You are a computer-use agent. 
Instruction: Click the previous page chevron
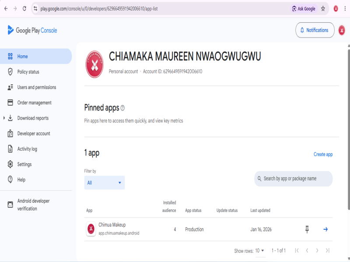[x=307, y=251]
